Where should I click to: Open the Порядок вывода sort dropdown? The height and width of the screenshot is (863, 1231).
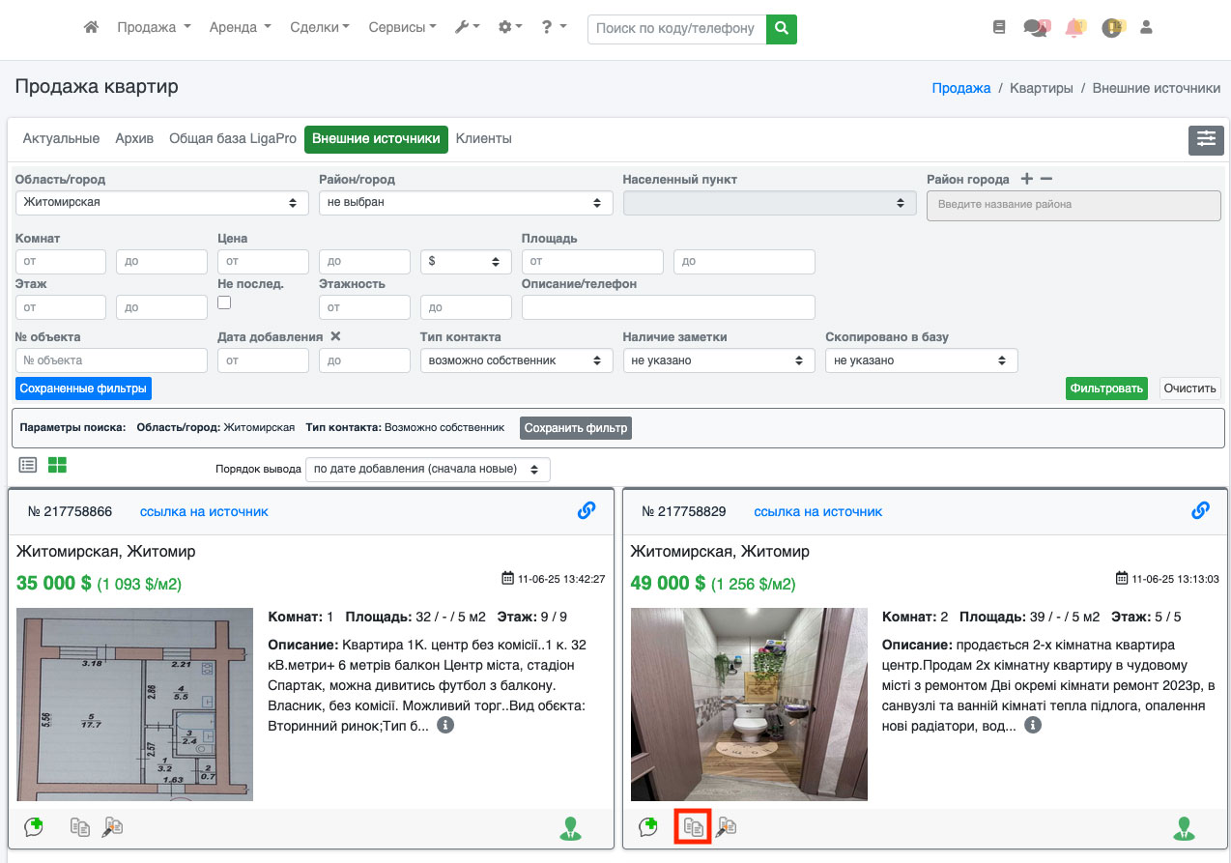tap(427, 470)
